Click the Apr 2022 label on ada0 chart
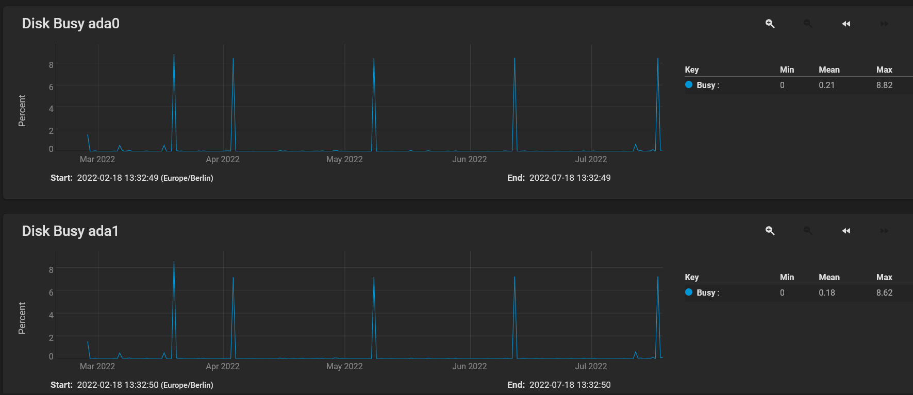 [x=223, y=159]
